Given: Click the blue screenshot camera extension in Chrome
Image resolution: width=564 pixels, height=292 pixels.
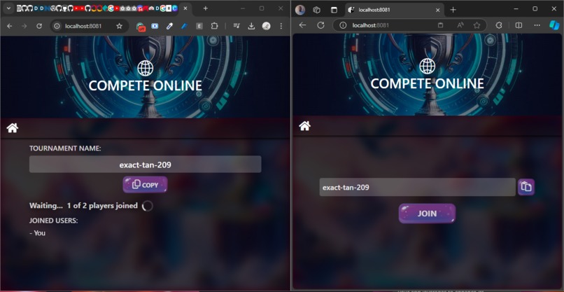Looking at the screenshot, I should tap(155, 26).
